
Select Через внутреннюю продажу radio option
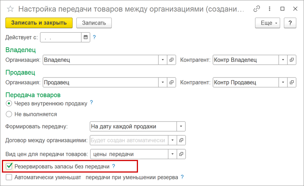(x=9, y=104)
